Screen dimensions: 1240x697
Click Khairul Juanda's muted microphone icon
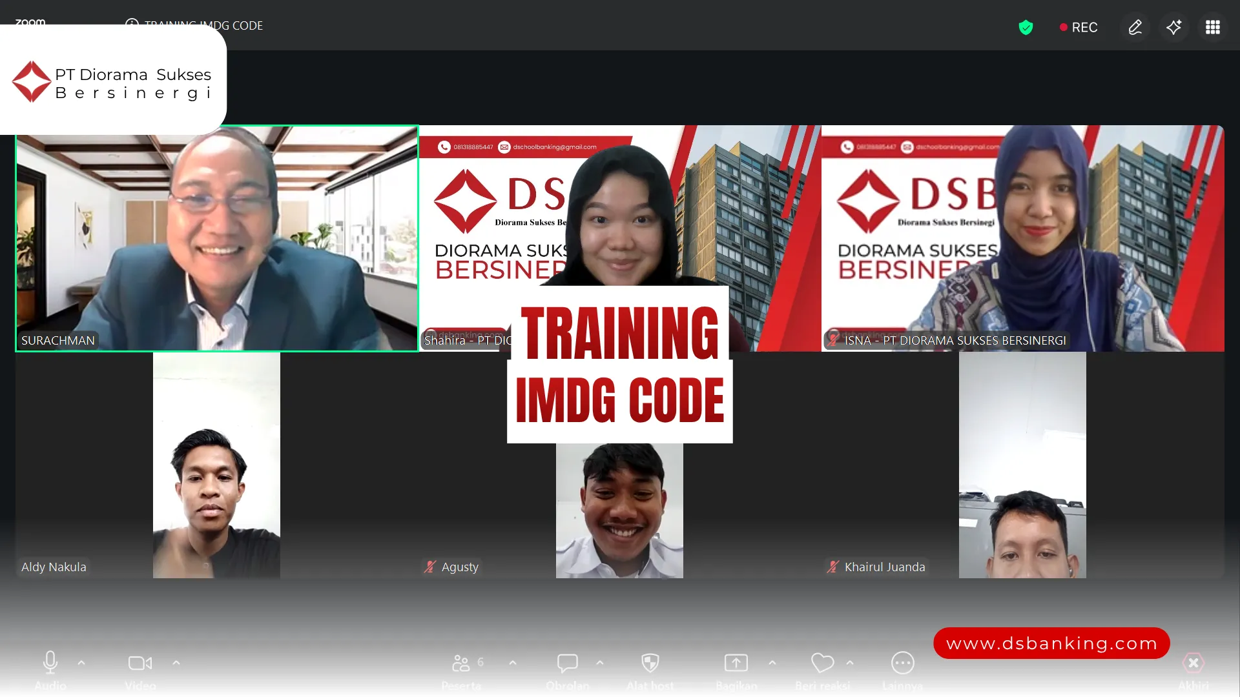833,567
